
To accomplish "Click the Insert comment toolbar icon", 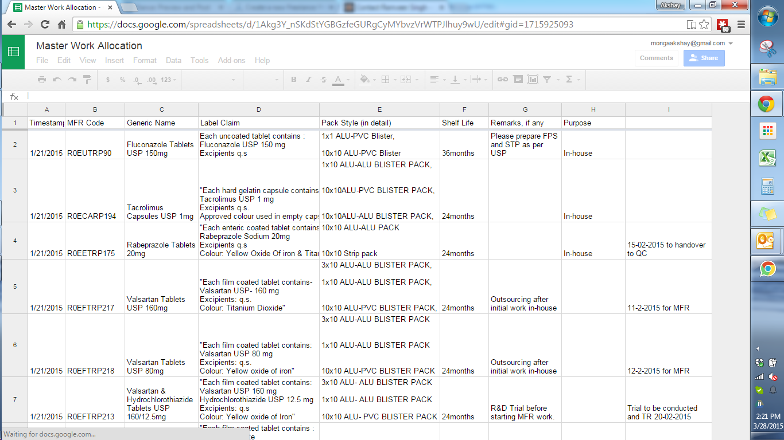I will point(518,80).
